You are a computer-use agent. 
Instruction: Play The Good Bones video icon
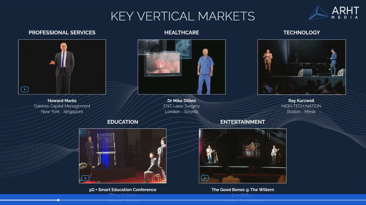[205, 178]
